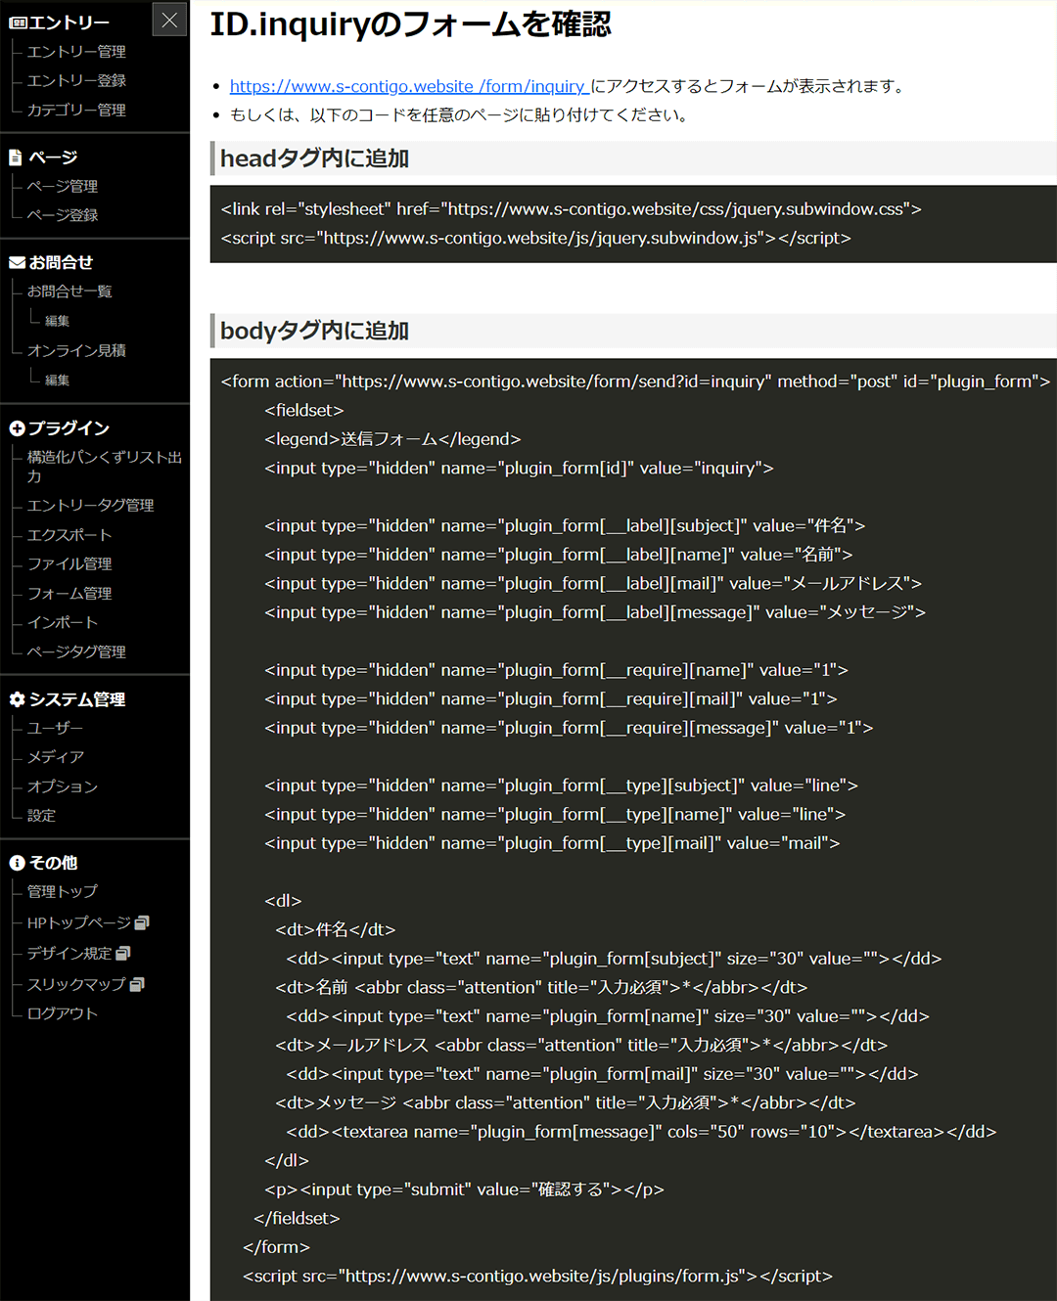Click ログアウト to sign out
This screenshot has height=1301, width=1057.
click(x=63, y=1013)
